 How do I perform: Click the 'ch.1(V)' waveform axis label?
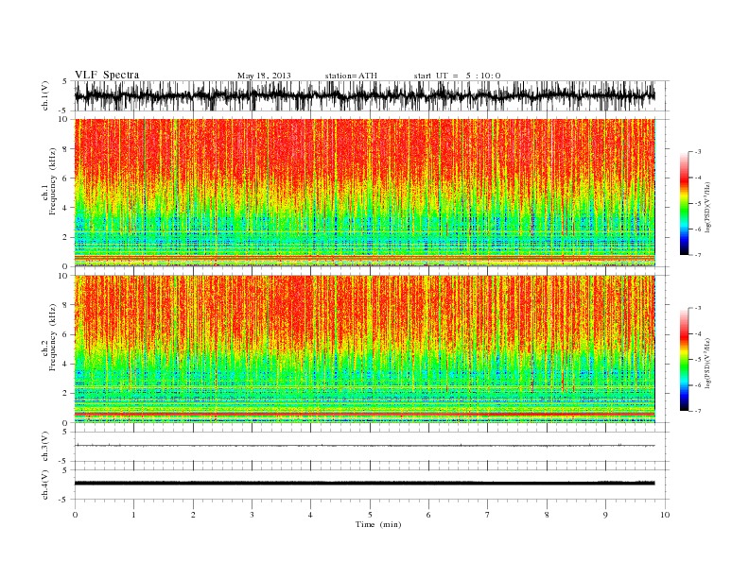[45, 97]
